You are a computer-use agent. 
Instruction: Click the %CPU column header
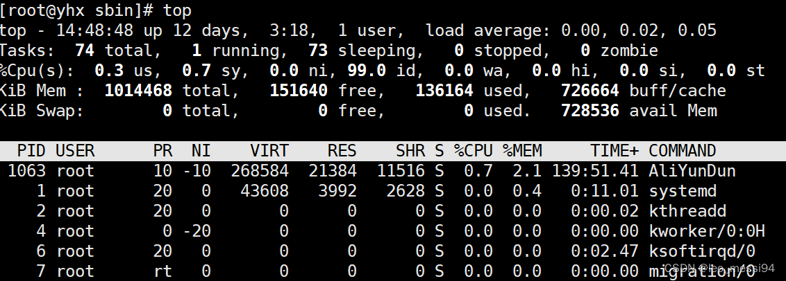pyautogui.click(x=474, y=150)
